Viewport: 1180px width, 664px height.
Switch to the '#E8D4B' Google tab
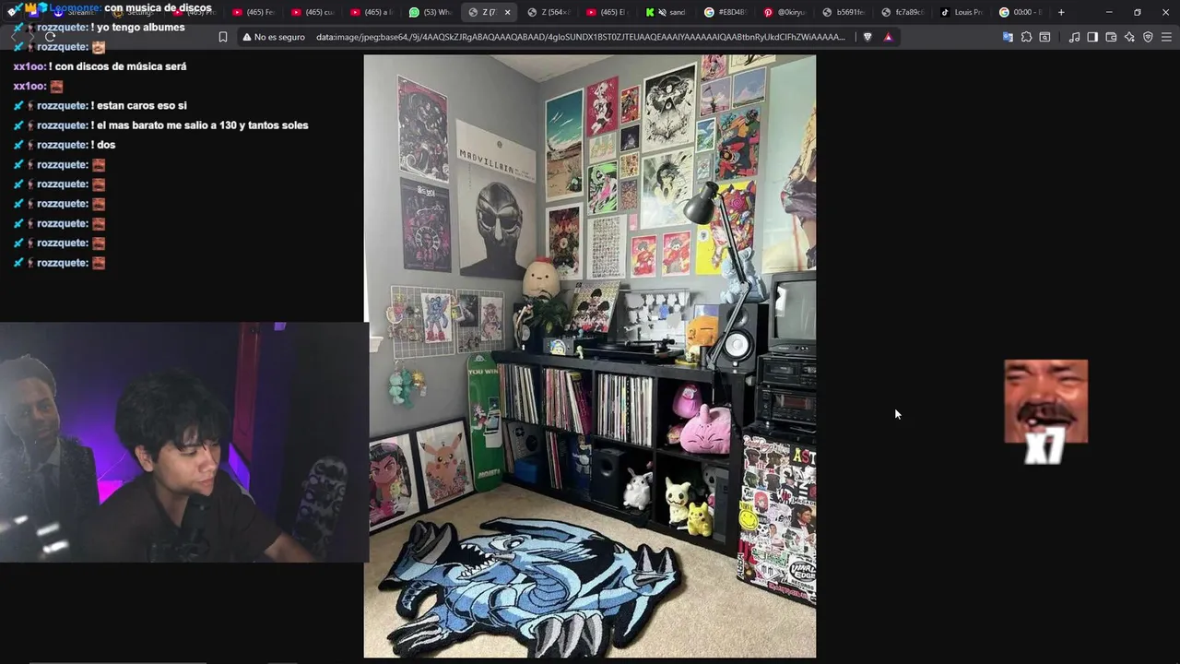click(x=725, y=12)
